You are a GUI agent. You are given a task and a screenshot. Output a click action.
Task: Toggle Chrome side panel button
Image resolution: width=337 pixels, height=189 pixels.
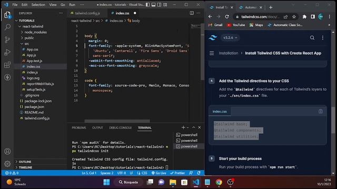coord(313,16)
